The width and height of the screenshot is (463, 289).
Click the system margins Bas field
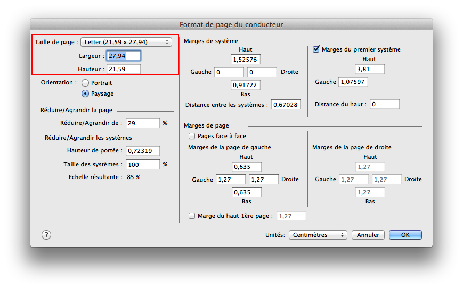pyautogui.click(x=246, y=85)
